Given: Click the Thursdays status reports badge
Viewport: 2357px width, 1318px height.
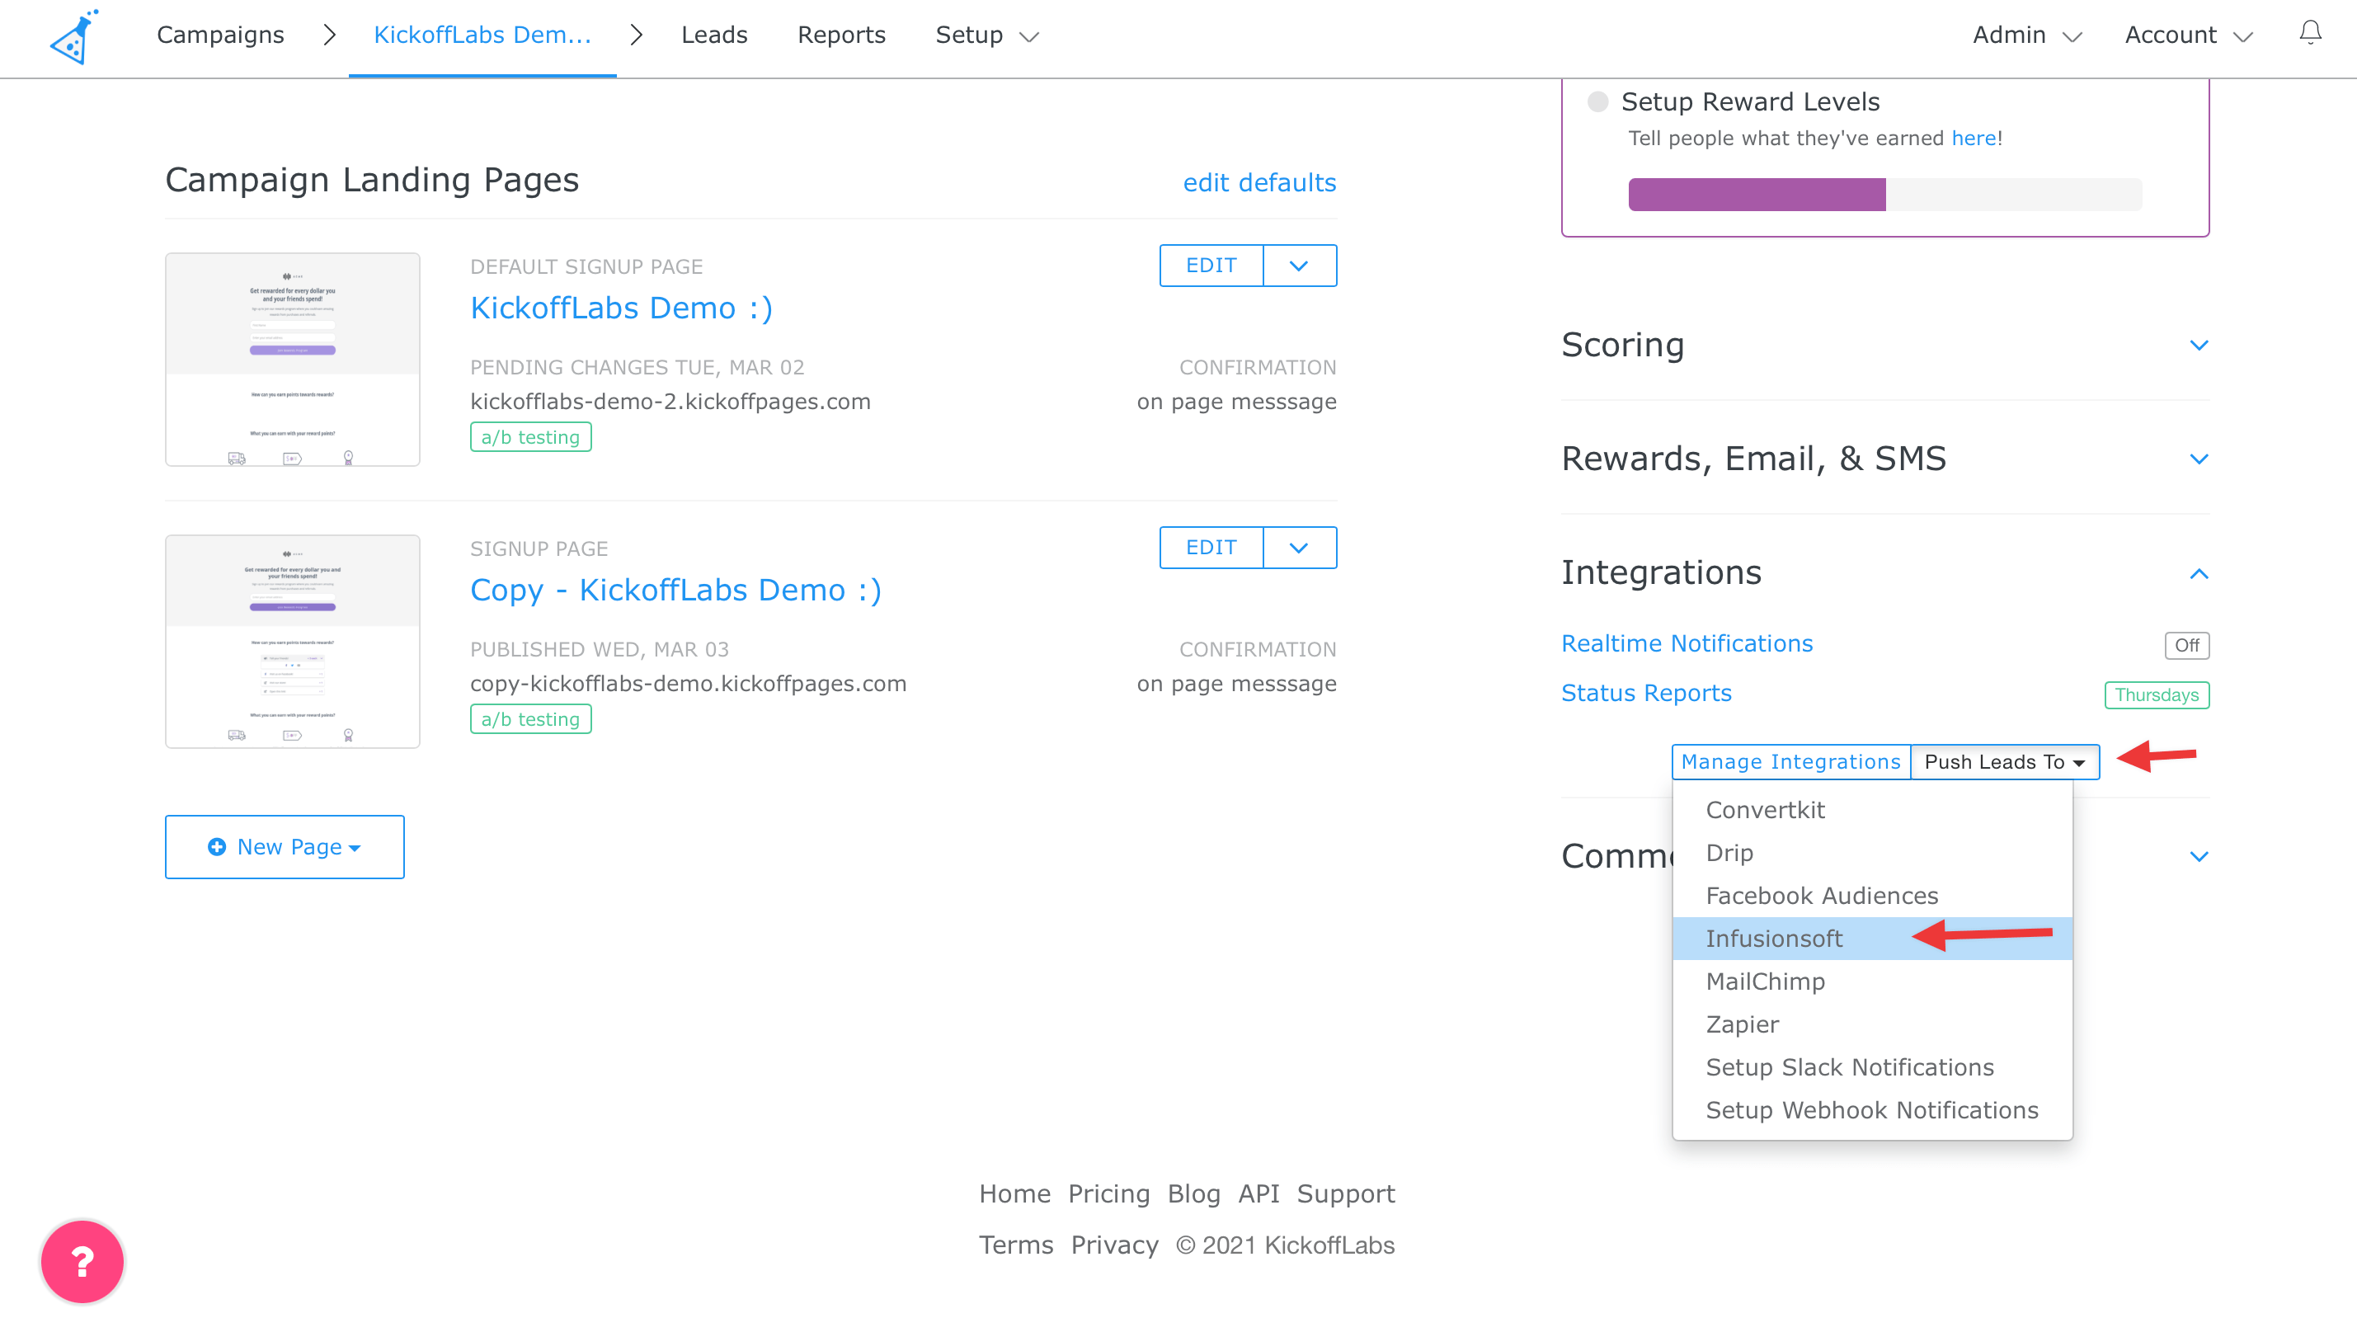Looking at the screenshot, I should click(x=2156, y=694).
